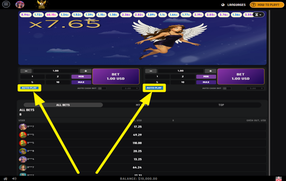Select MAX bet on right panel
This screenshot has width=286, height=181.
[206, 82]
